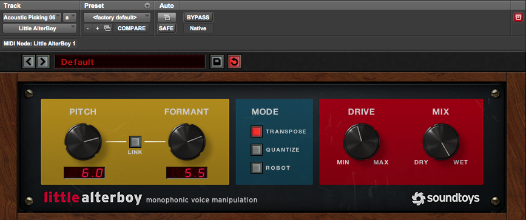Click the MIDI Node: Little AlterBoy 1 label

[x=39, y=44]
